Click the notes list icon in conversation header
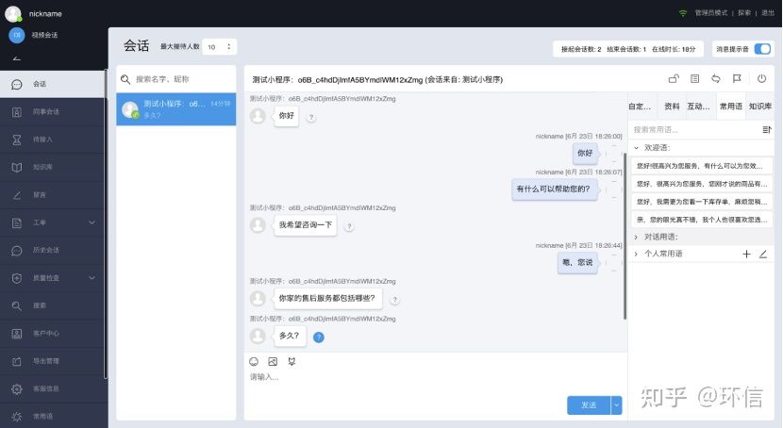Screen dimensions: 783x428 (695, 79)
